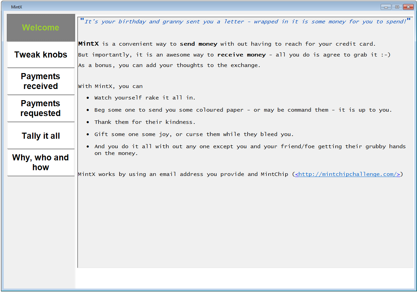Select the Welcome tab
The image size is (417, 292).
point(41,27)
